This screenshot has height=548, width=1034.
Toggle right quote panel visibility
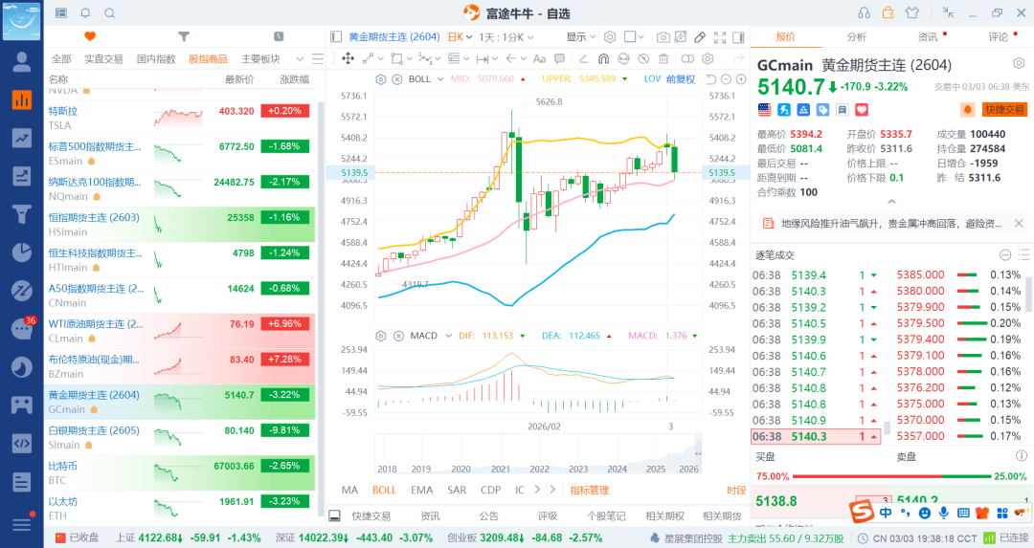(x=738, y=37)
